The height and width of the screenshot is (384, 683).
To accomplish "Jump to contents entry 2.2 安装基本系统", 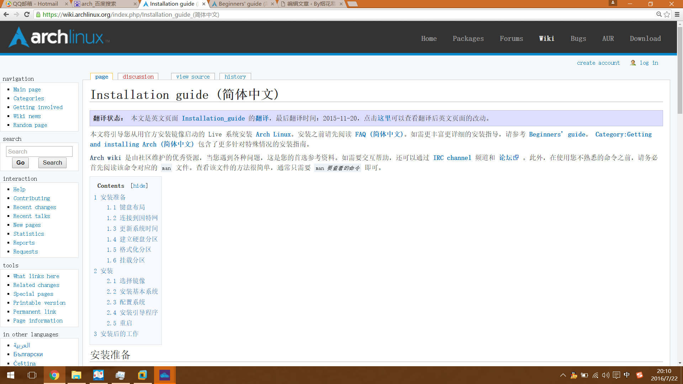I will 132,292.
